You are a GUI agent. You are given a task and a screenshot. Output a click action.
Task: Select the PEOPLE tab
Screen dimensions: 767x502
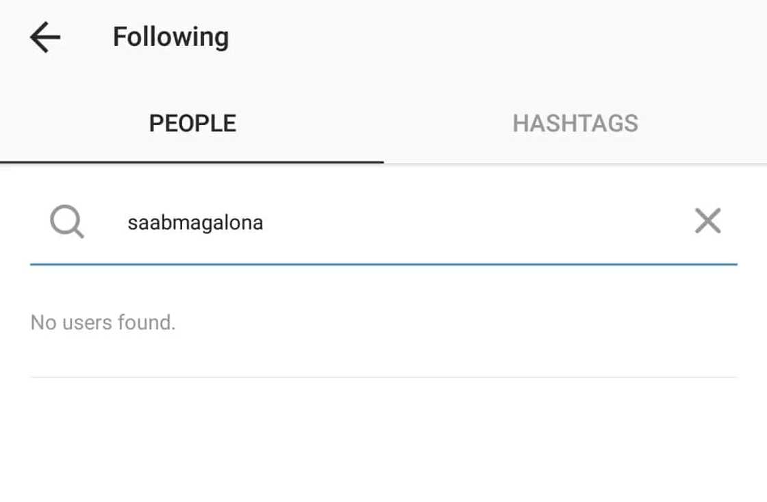(192, 124)
